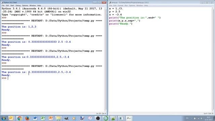Image resolution: width=215 pixels, height=121 pixels.
Task: Open OBS Studio from the taskbar
Action: click(x=98, y=118)
